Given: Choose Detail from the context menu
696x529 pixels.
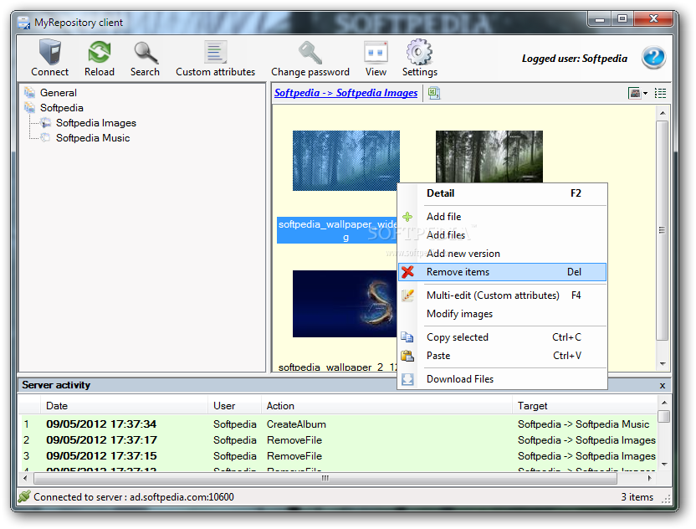Looking at the screenshot, I should tap(503, 193).
